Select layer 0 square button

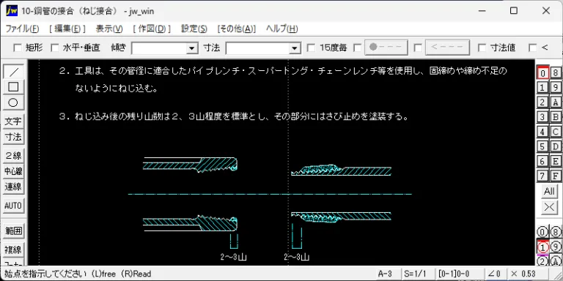coord(543,73)
